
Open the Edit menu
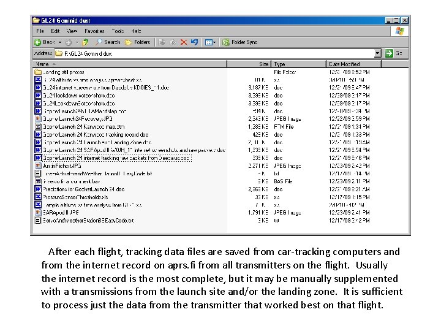click(x=55, y=31)
